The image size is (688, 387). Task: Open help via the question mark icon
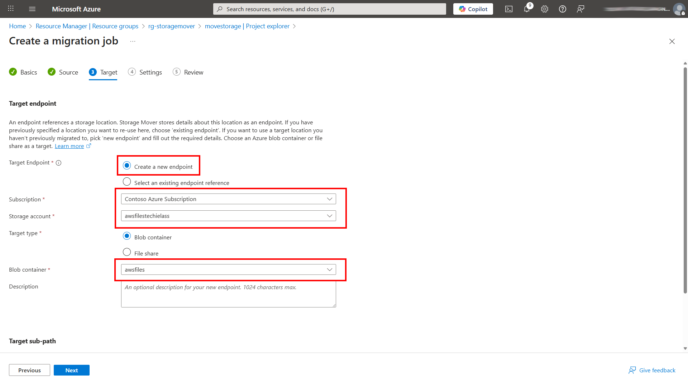pyautogui.click(x=562, y=9)
